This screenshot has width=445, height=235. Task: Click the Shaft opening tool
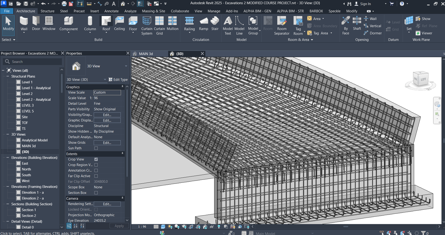pyautogui.click(x=357, y=23)
